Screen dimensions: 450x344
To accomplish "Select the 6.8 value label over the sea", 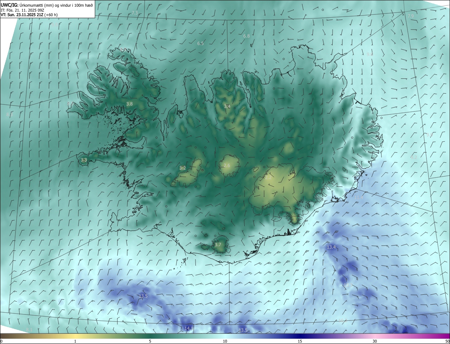I will (246, 36).
